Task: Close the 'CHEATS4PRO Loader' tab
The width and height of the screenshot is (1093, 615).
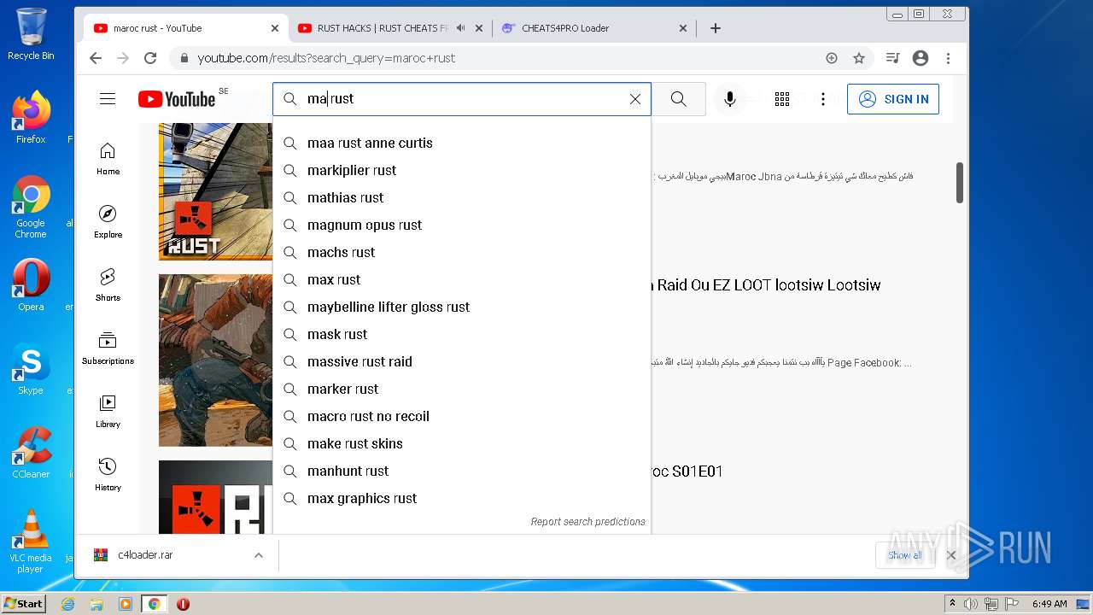Action: [x=683, y=28]
